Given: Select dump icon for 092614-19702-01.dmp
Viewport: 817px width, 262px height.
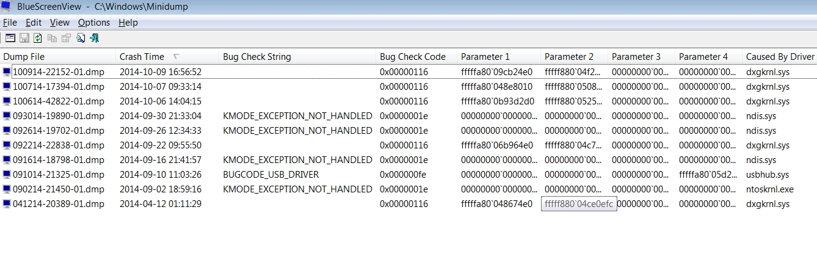Looking at the screenshot, I should click(7, 130).
